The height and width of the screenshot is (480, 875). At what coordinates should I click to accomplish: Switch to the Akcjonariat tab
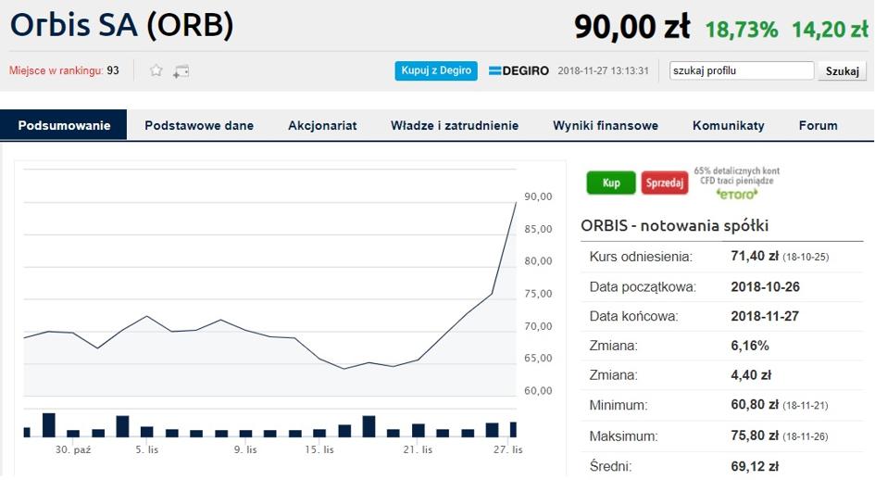pos(322,125)
